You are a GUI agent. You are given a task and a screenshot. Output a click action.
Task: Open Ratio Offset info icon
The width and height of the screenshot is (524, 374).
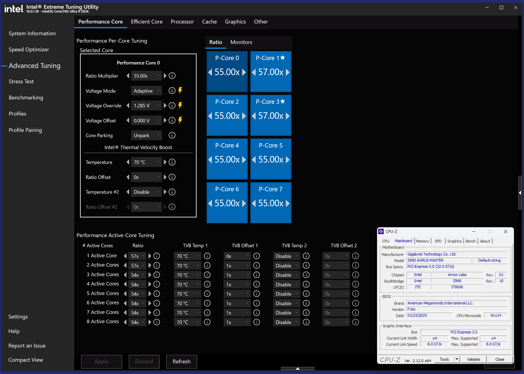[x=172, y=177]
